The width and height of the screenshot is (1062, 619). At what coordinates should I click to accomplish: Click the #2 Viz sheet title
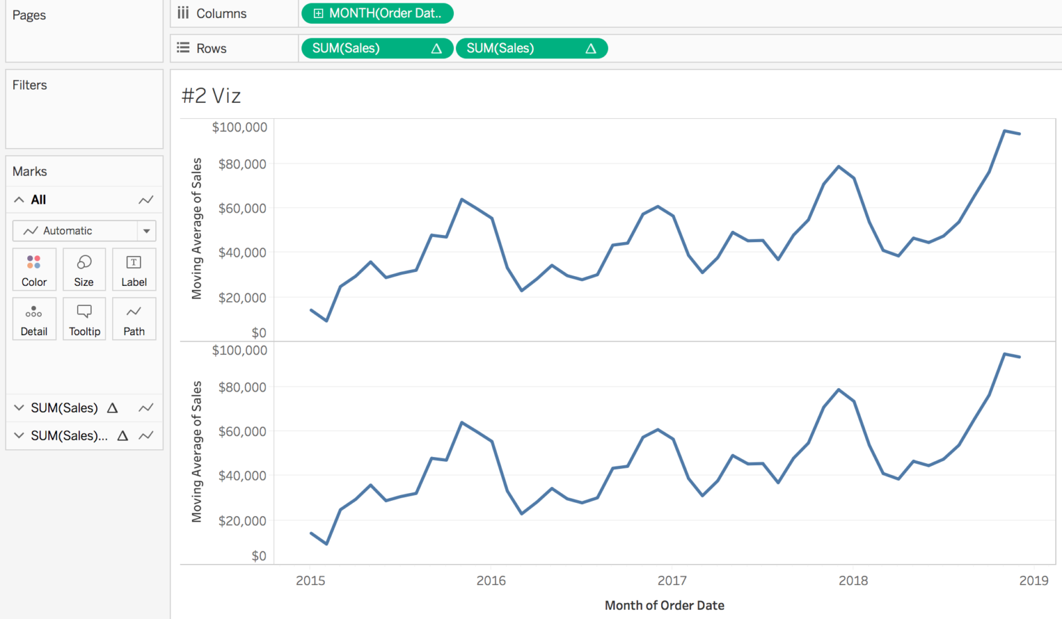[210, 96]
